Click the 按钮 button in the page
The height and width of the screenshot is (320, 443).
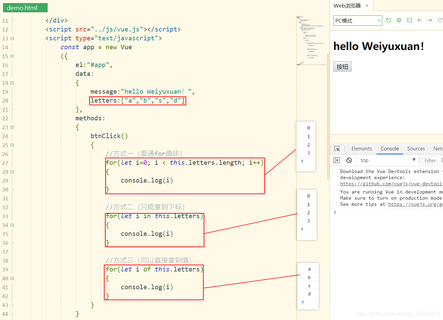coord(342,66)
